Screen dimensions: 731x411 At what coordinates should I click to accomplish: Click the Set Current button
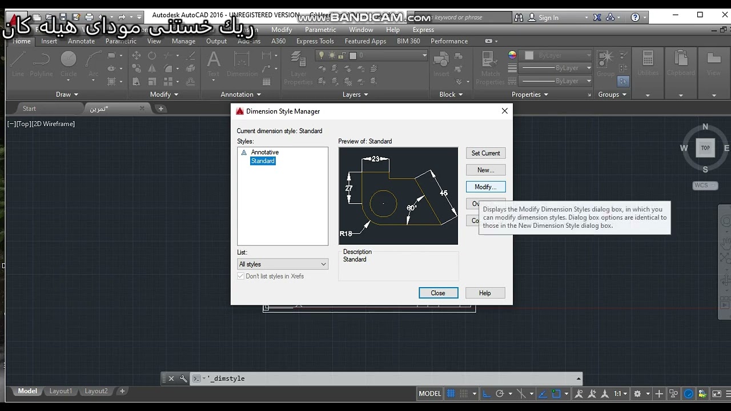click(485, 153)
